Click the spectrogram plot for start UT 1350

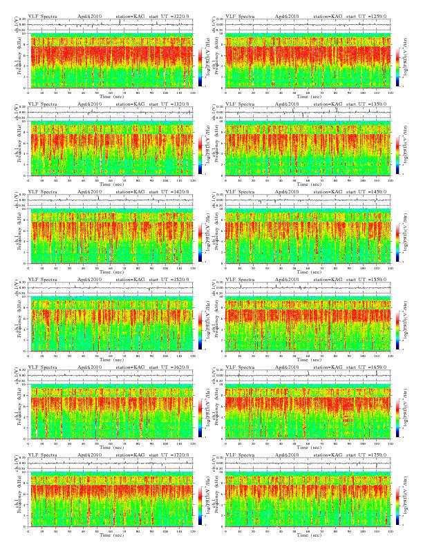coord(308,148)
